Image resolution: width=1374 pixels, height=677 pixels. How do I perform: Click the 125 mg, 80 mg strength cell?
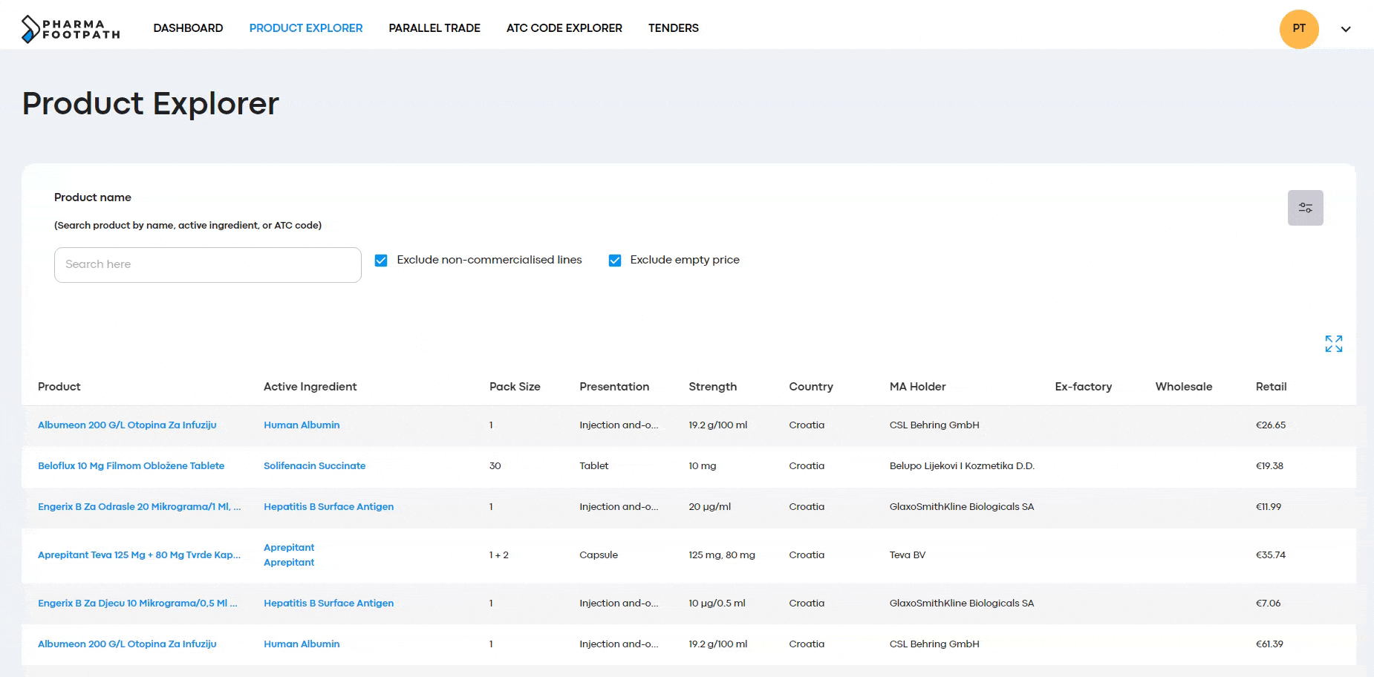pos(722,555)
